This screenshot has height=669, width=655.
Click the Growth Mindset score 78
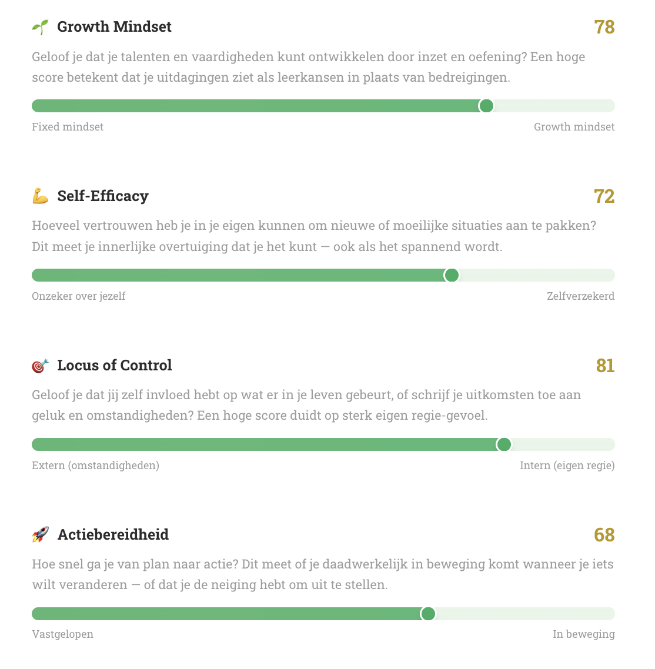click(604, 27)
